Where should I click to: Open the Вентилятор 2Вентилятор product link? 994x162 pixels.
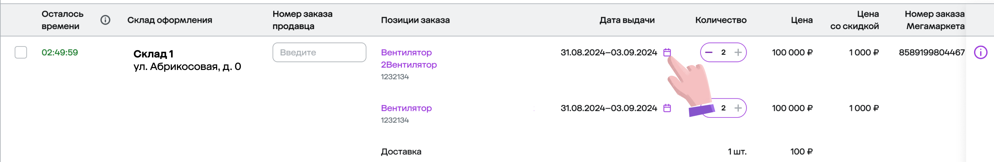tap(409, 59)
